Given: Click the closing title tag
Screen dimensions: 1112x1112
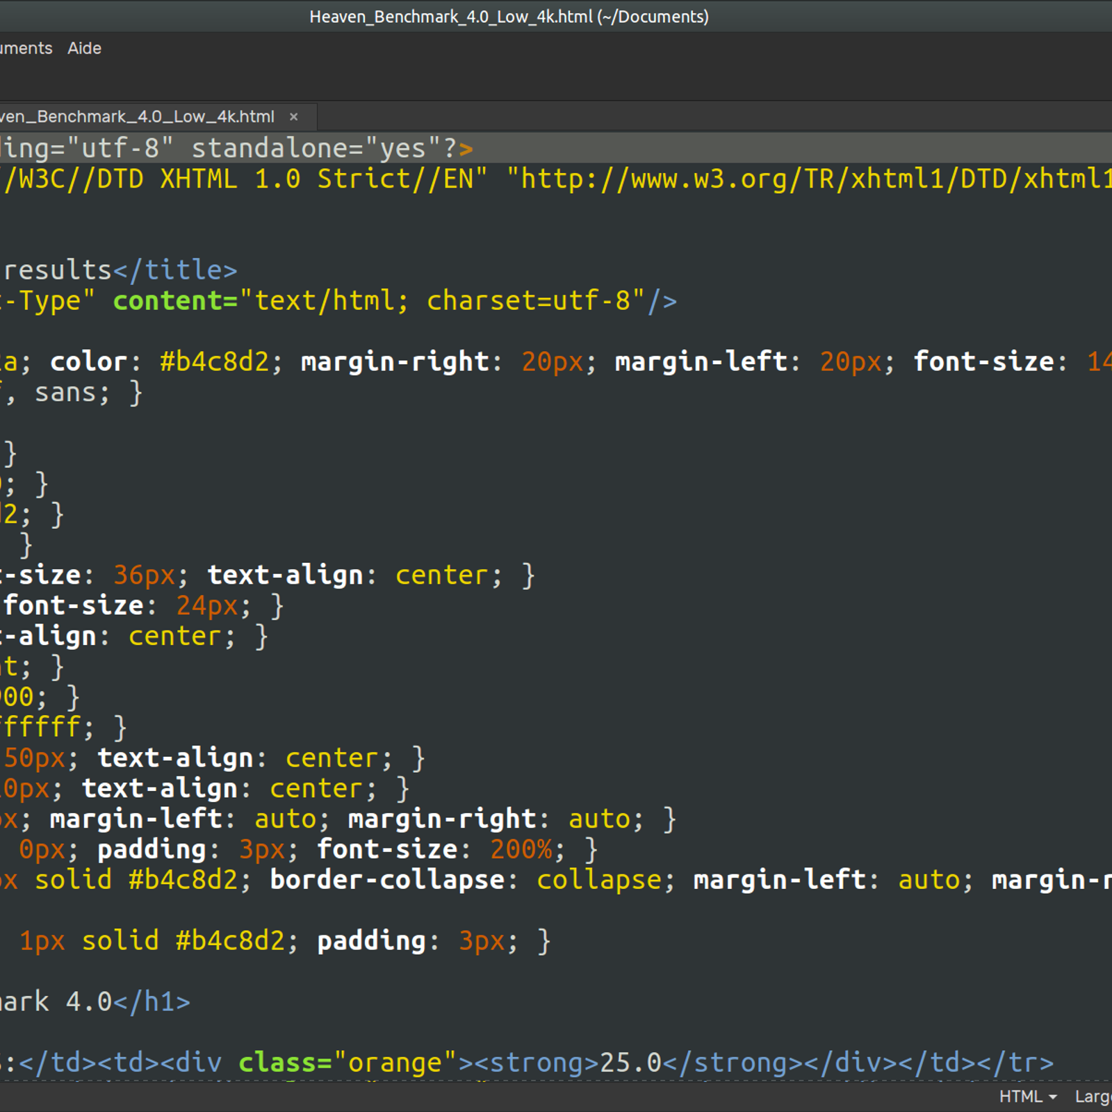Looking at the screenshot, I should 175,270.
